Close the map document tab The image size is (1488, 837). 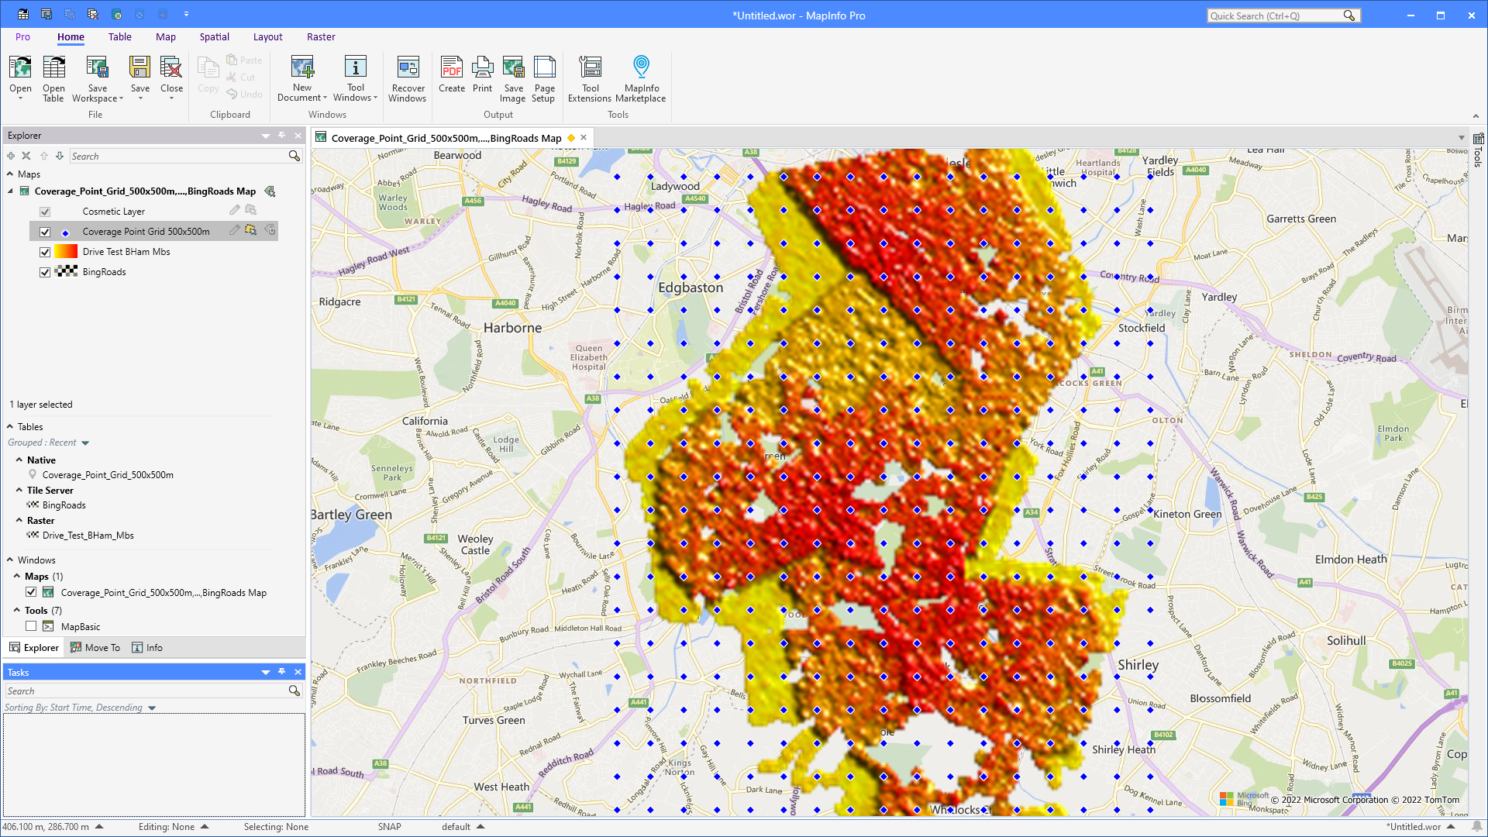pos(584,137)
